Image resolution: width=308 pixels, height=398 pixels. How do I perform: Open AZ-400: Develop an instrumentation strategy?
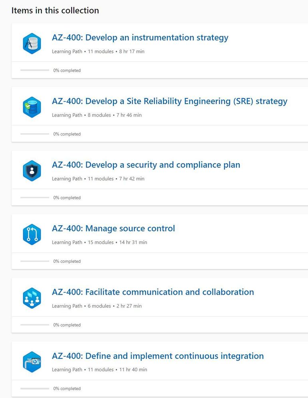click(x=140, y=37)
